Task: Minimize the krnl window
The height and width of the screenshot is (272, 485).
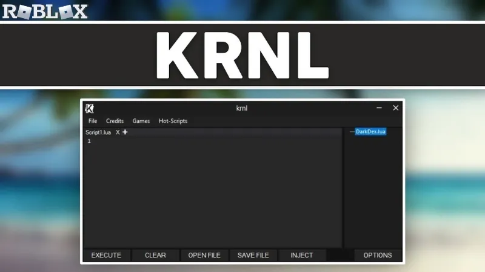Action: pyautogui.click(x=380, y=108)
